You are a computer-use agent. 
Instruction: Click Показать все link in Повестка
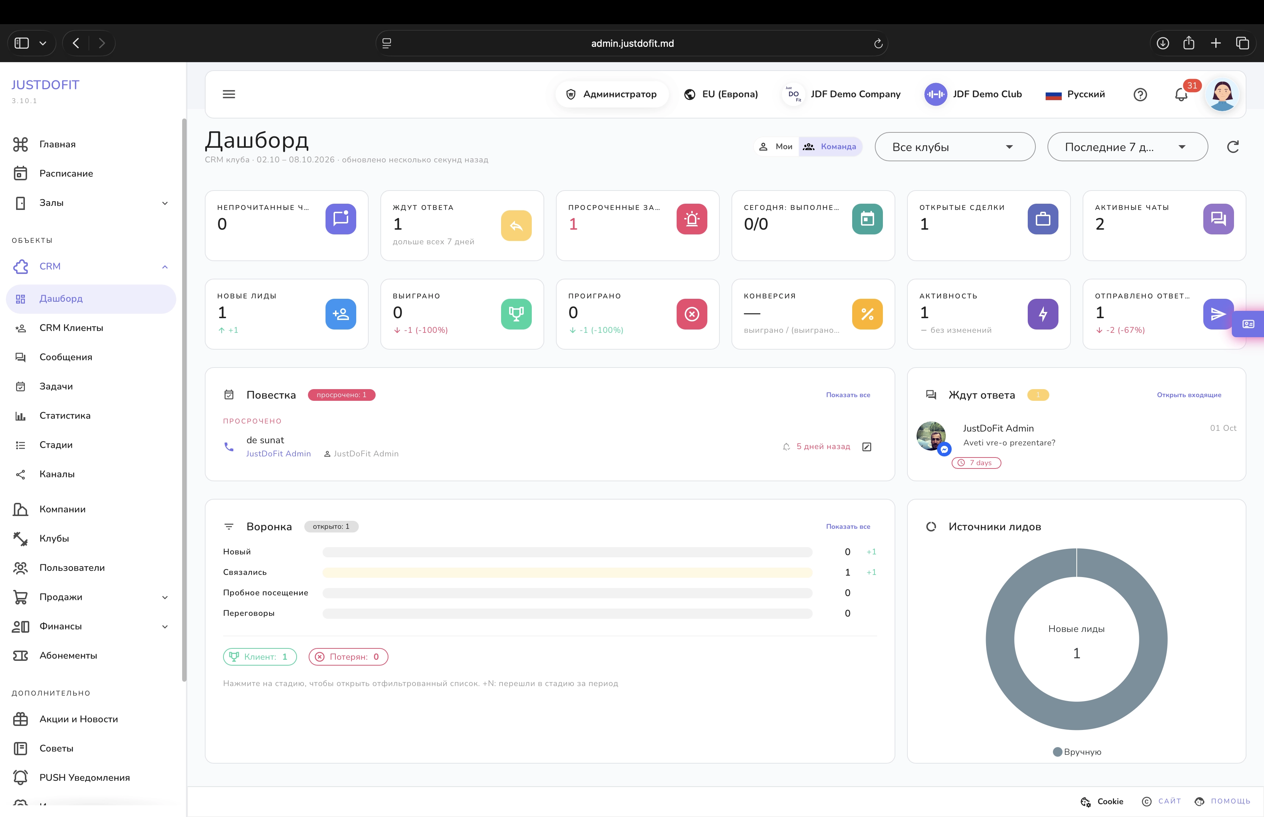848,395
